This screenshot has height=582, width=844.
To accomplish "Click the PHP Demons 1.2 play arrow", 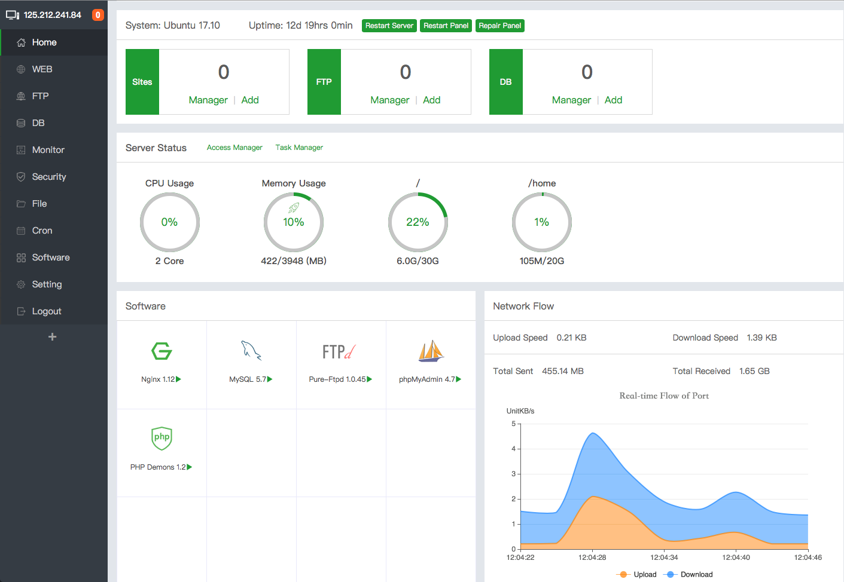I will pos(190,467).
